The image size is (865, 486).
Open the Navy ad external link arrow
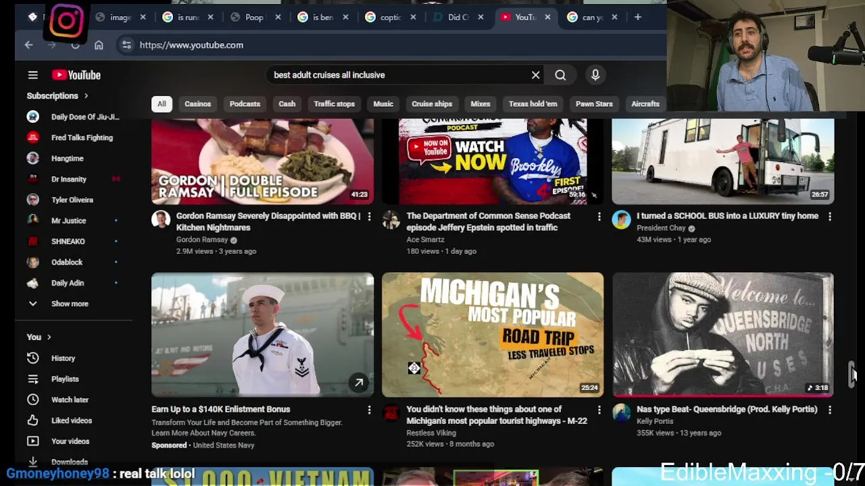359,383
